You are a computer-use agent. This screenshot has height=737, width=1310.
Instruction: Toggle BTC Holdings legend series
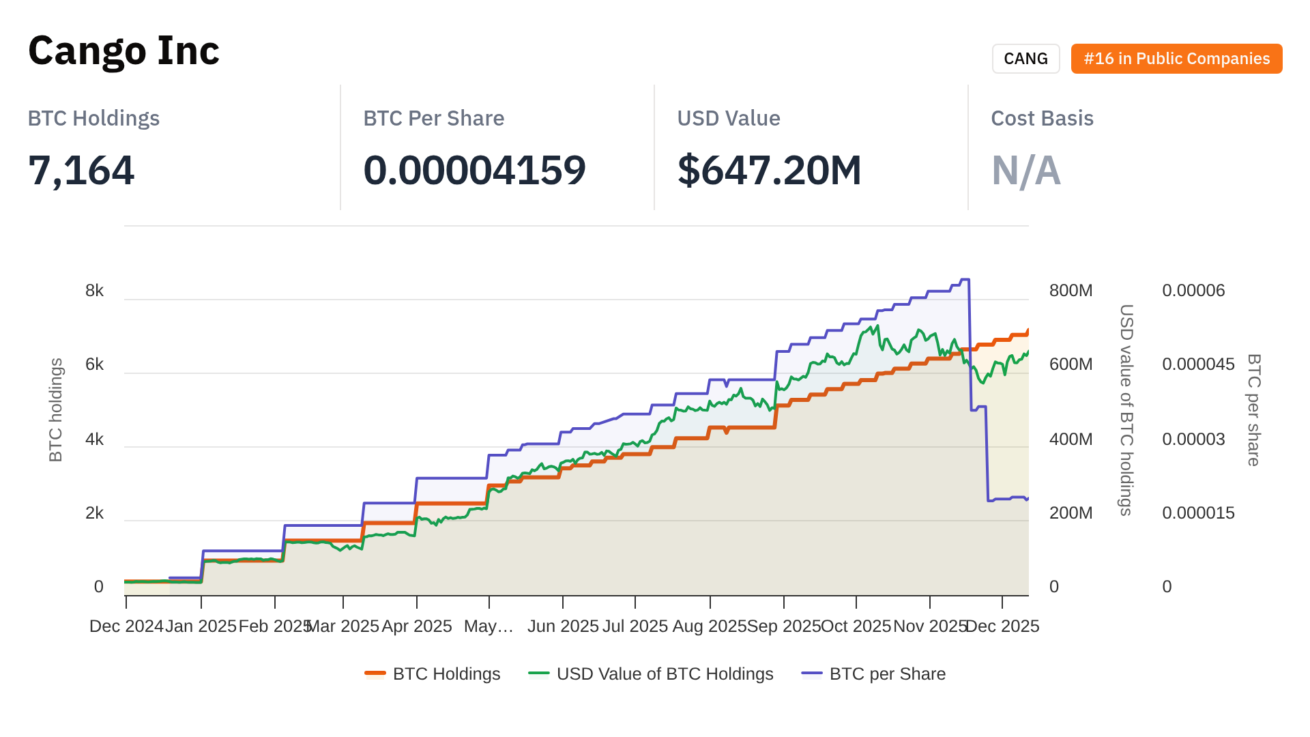coord(446,674)
